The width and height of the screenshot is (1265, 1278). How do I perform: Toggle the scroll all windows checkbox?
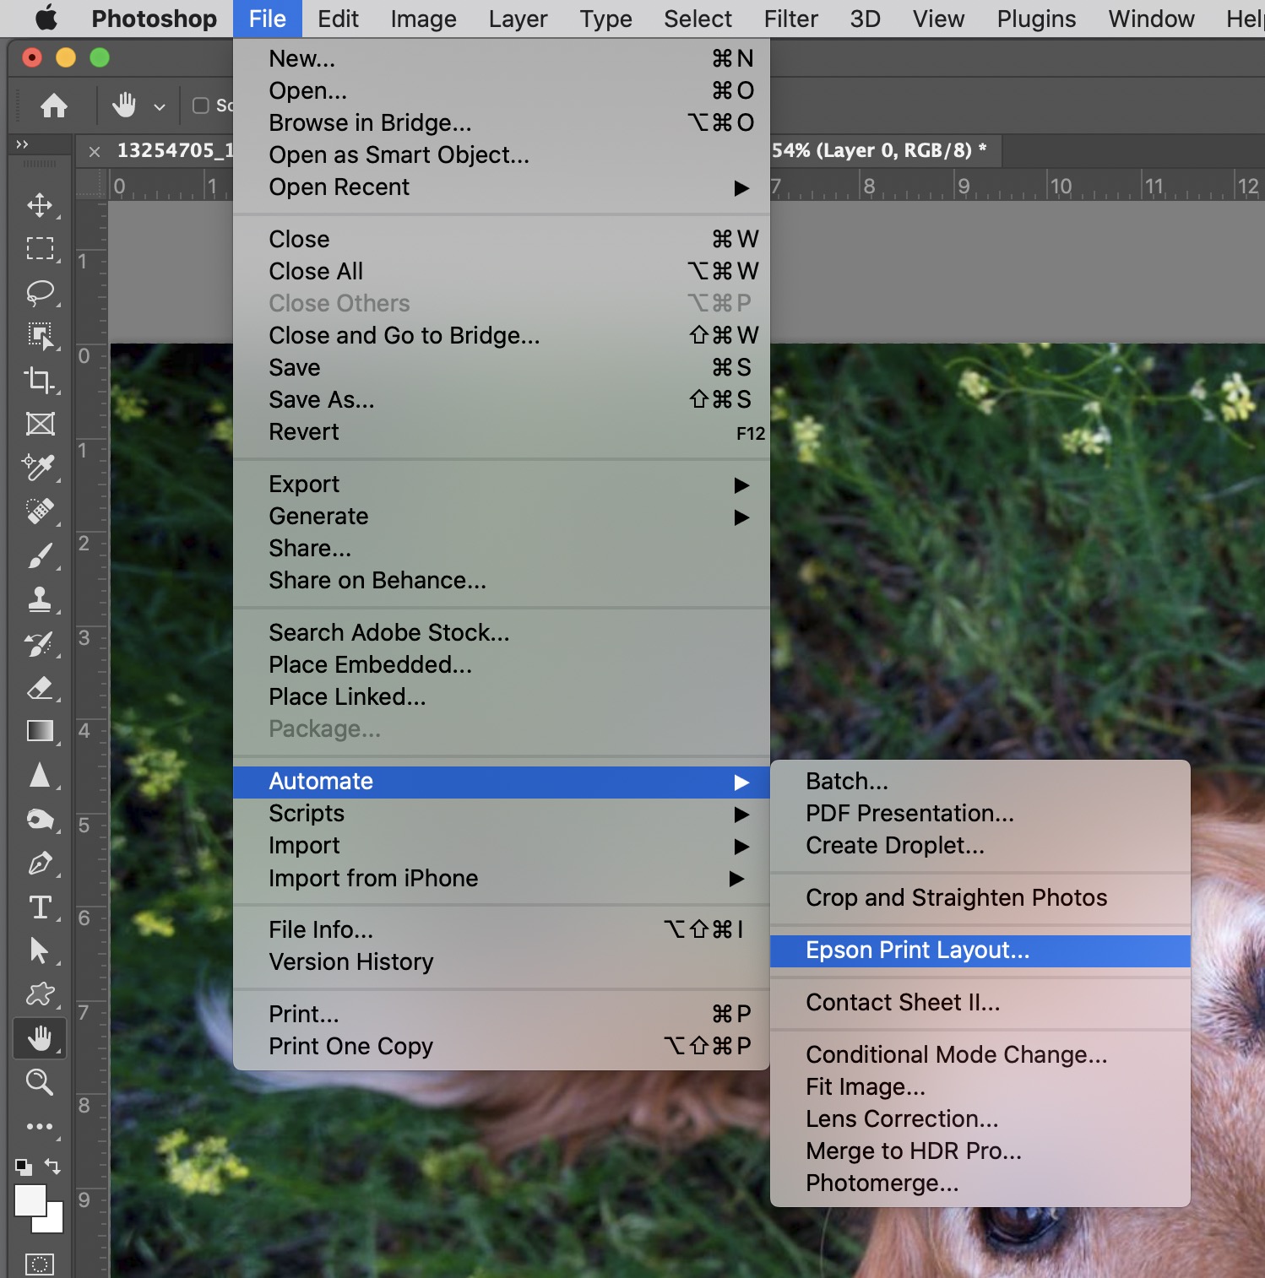pyautogui.click(x=201, y=106)
